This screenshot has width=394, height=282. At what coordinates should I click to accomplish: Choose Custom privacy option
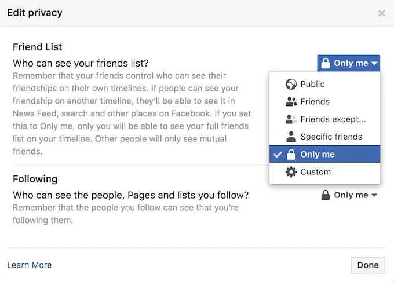[316, 172]
